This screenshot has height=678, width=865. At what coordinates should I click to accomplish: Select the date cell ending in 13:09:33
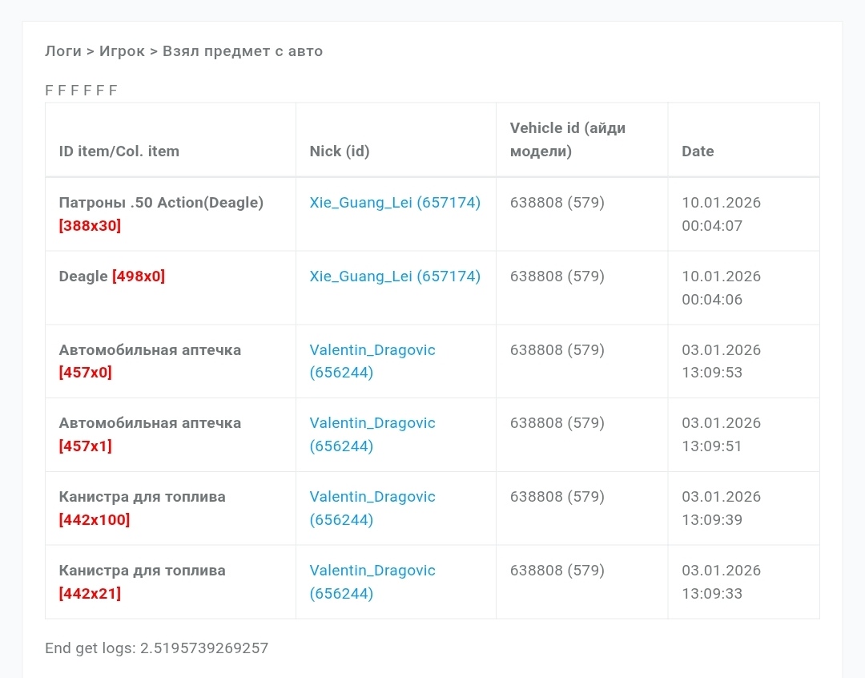(x=721, y=582)
